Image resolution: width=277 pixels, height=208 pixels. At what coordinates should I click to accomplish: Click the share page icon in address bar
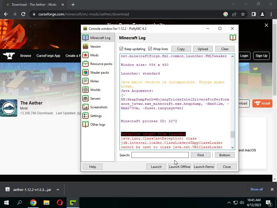pyautogui.click(x=234, y=14)
